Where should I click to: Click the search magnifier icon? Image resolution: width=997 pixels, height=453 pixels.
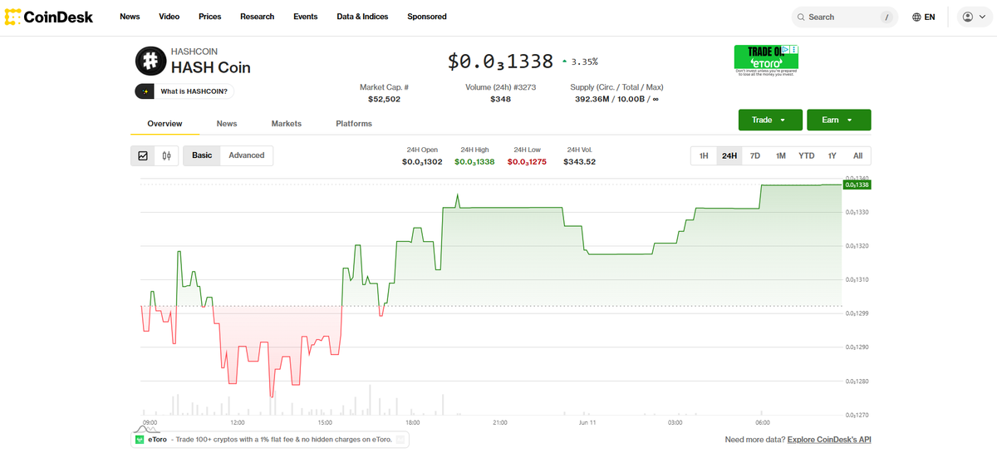coord(800,17)
